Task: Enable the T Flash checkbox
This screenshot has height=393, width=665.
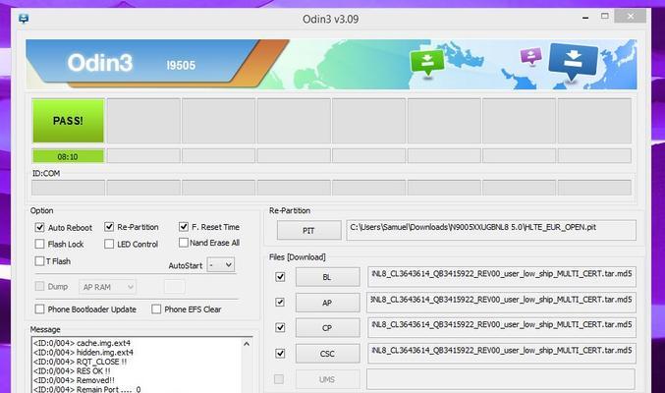Action: 39,261
